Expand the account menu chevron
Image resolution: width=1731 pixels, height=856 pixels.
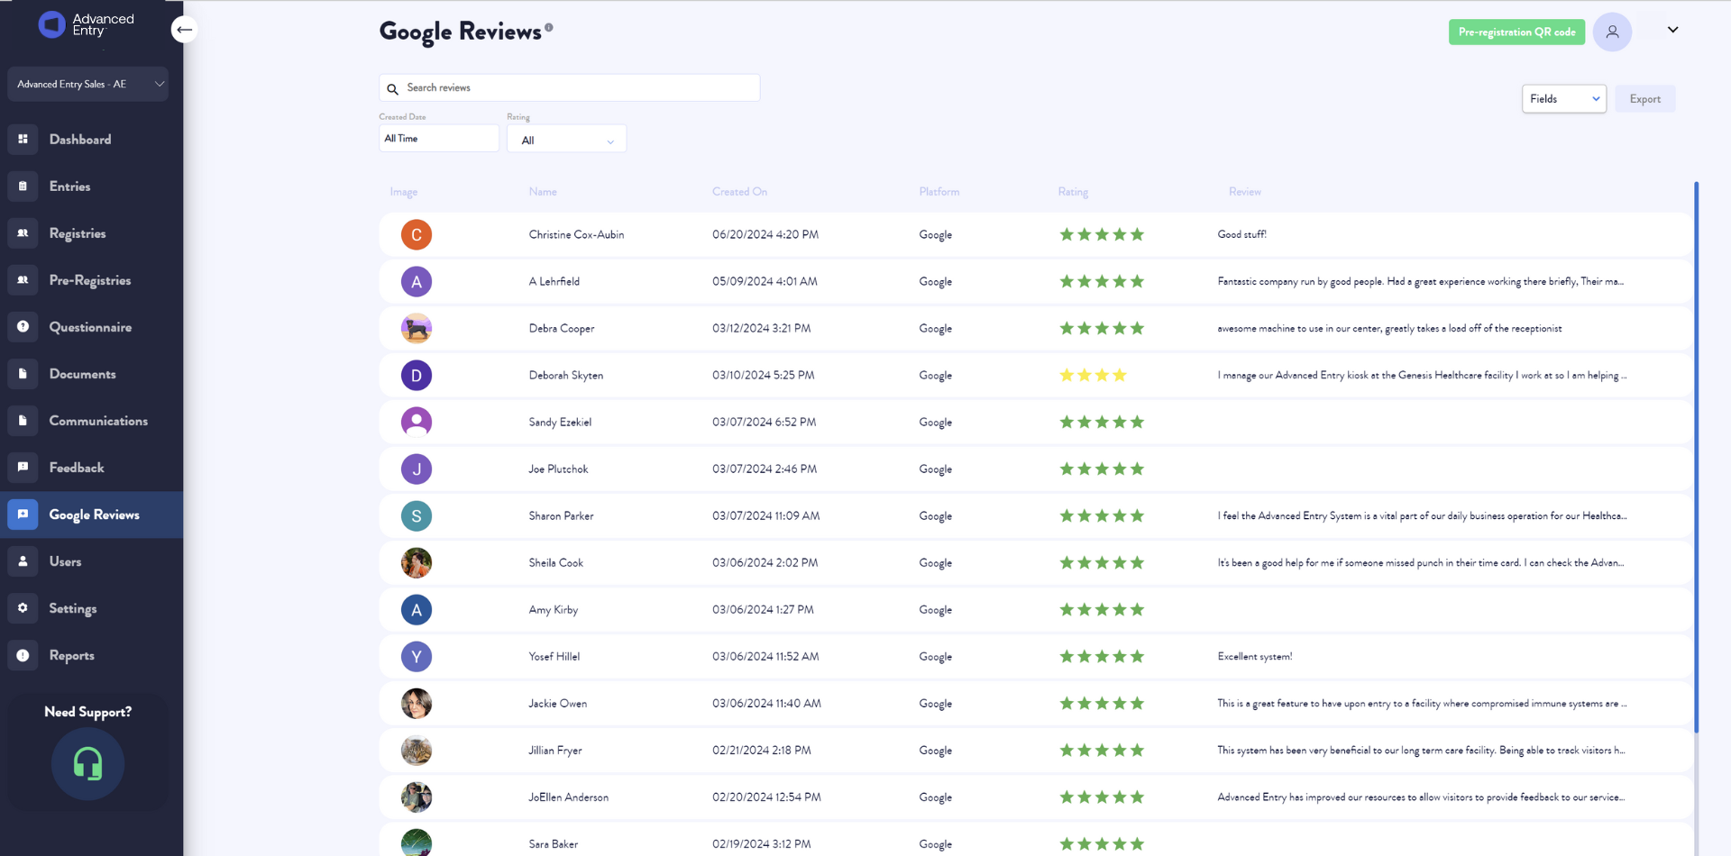(x=1672, y=30)
